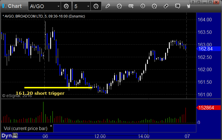The image size is (222, 140).
Task: Click the Chart window bars icon
Action: click(x=4, y=6)
